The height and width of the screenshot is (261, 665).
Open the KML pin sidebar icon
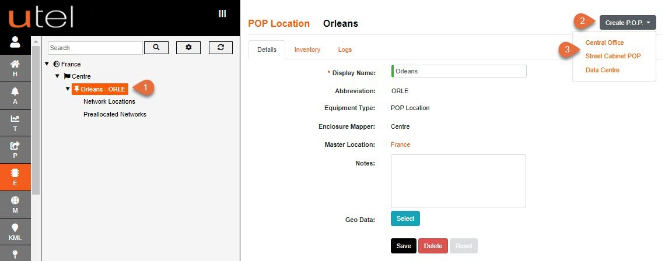coord(15,232)
